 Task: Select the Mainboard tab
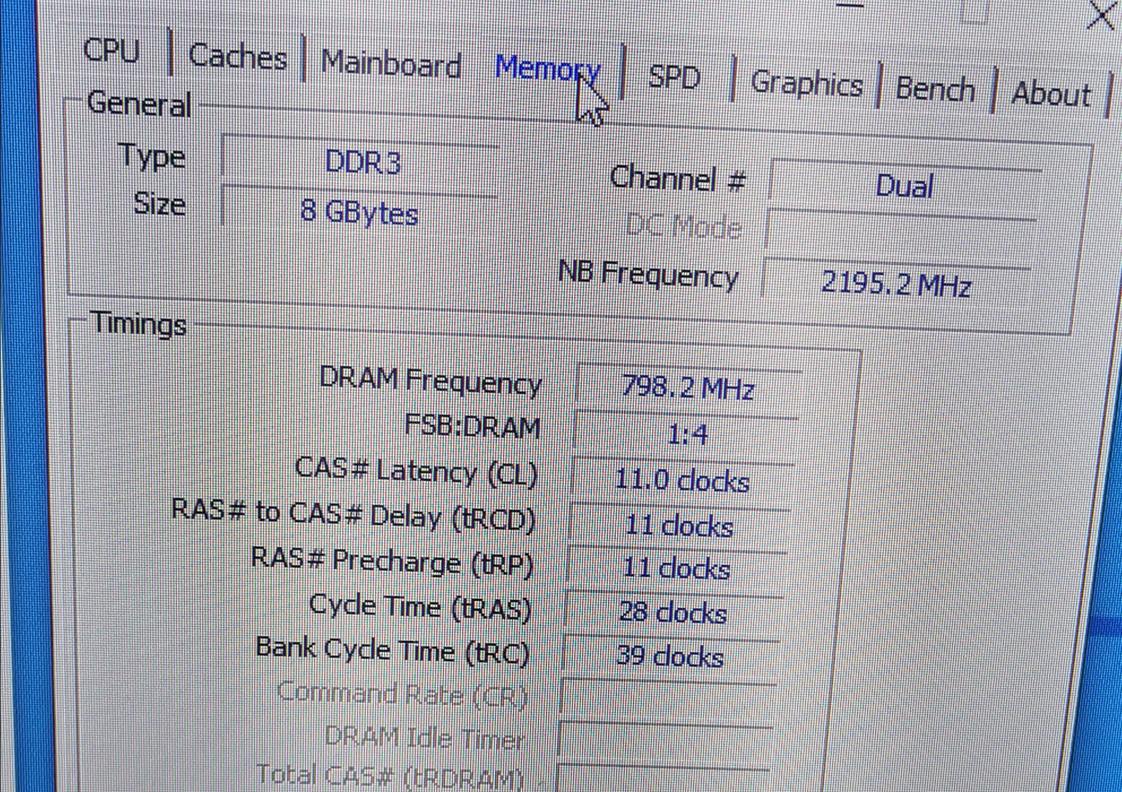pos(391,64)
